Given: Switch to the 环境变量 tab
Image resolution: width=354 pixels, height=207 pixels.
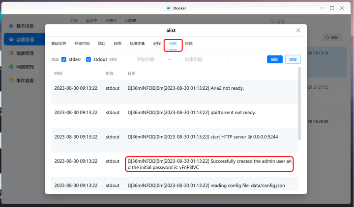Looking at the screenshot, I should [x=137, y=44].
